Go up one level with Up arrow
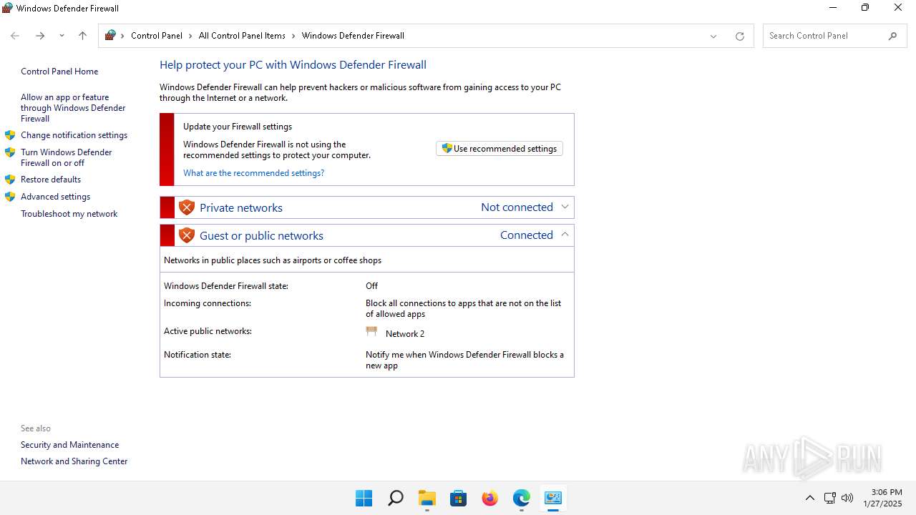 [x=82, y=36]
